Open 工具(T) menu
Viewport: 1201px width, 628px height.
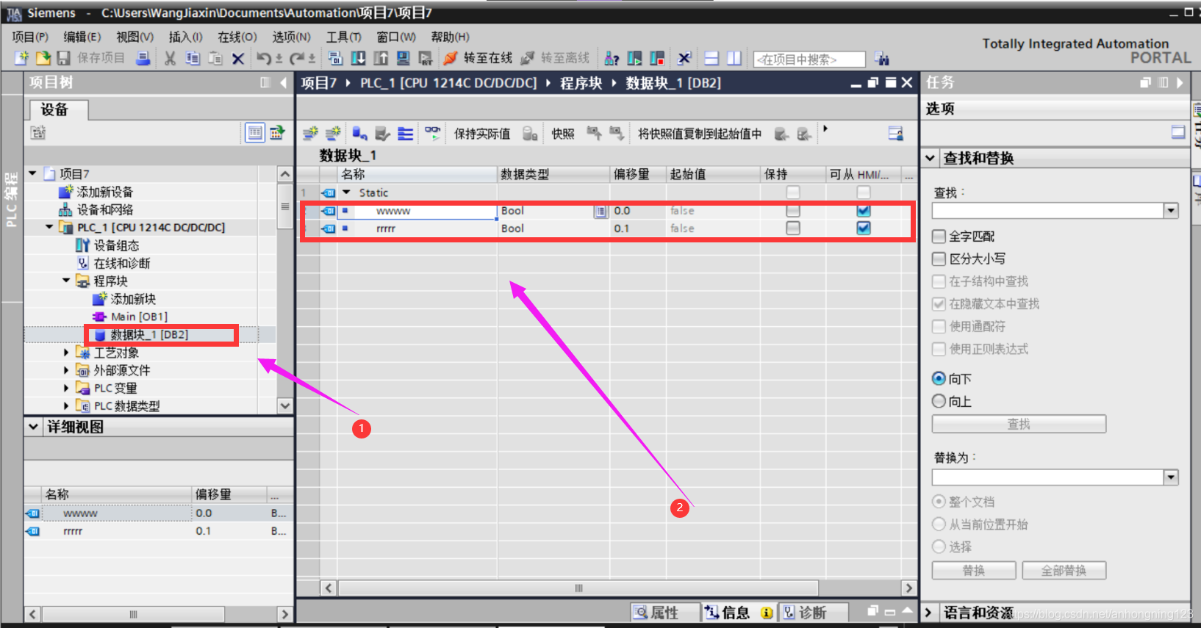[x=344, y=37]
